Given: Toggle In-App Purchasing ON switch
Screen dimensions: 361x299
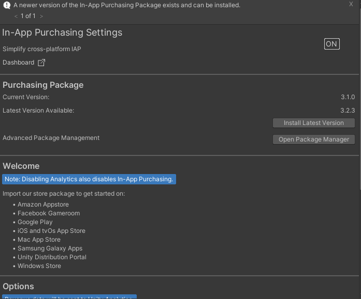Looking at the screenshot, I should [x=332, y=44].
